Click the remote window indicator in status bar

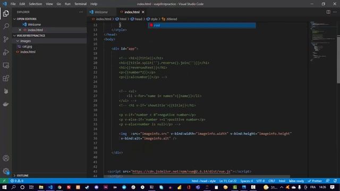click(4, 181)
